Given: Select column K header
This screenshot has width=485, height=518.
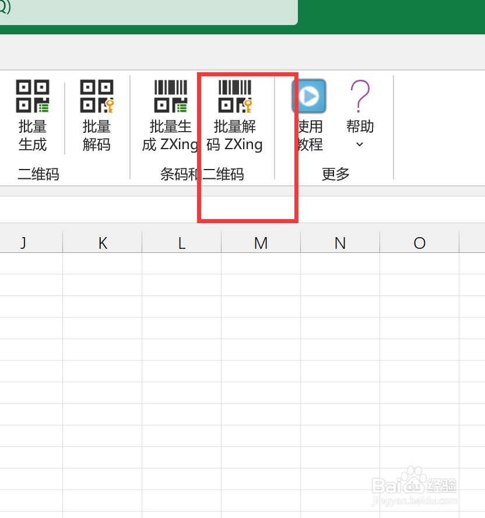Looking at the screenshot, I should tap(103, 243).
